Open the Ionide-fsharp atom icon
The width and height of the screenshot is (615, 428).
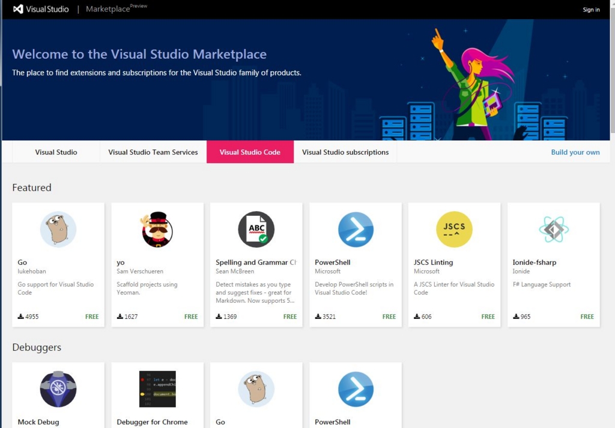tap(553, 230)
